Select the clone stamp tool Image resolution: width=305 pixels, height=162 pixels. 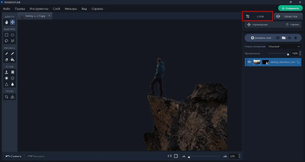tap(7, 72)
